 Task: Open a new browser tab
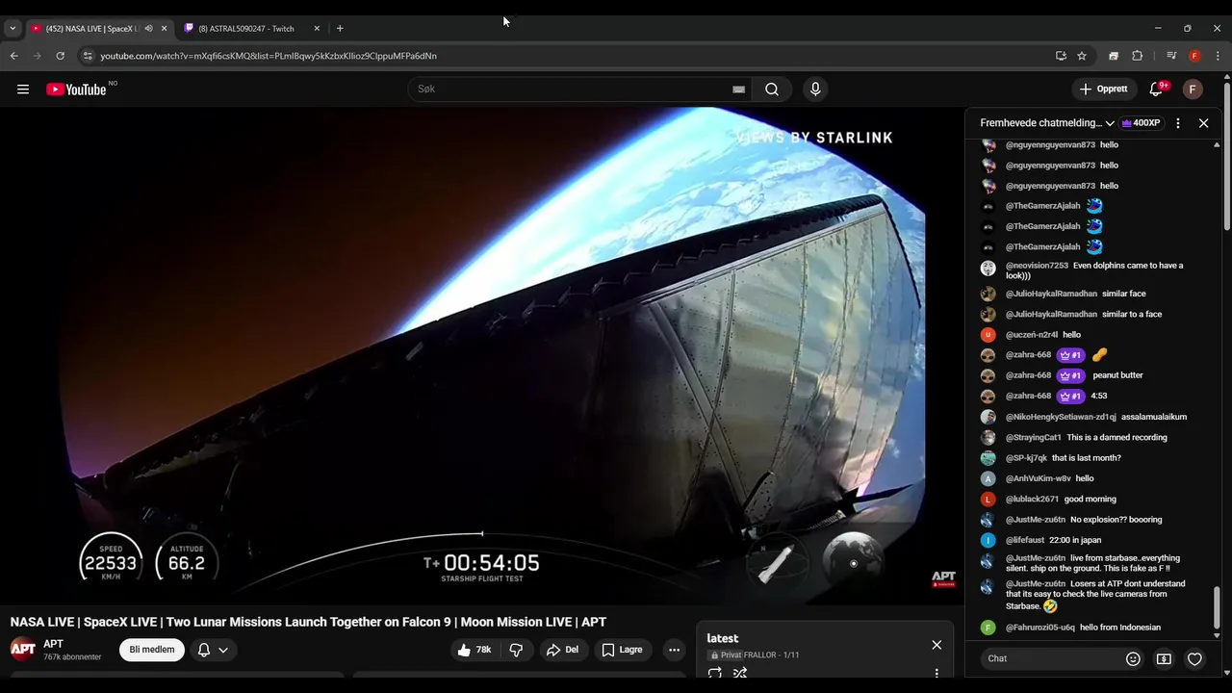tap(340, 29)
